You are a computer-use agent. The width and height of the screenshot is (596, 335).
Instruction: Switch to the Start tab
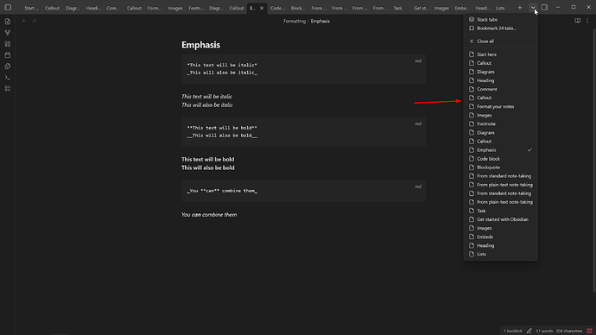pos(31,8)
